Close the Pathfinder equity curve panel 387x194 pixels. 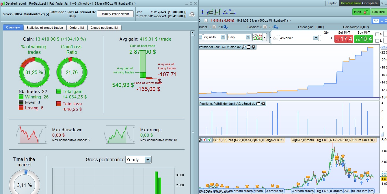(253, 47)
